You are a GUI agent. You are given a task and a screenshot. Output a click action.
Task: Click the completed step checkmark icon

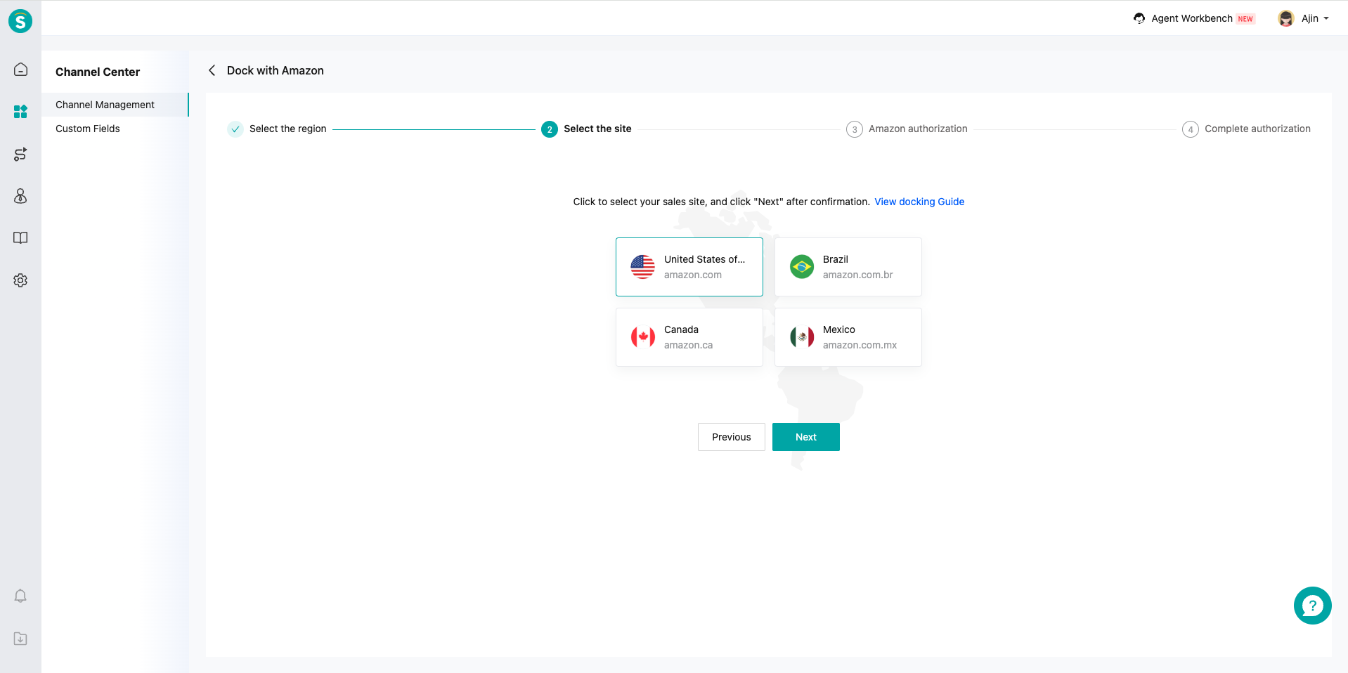point(235,129)
